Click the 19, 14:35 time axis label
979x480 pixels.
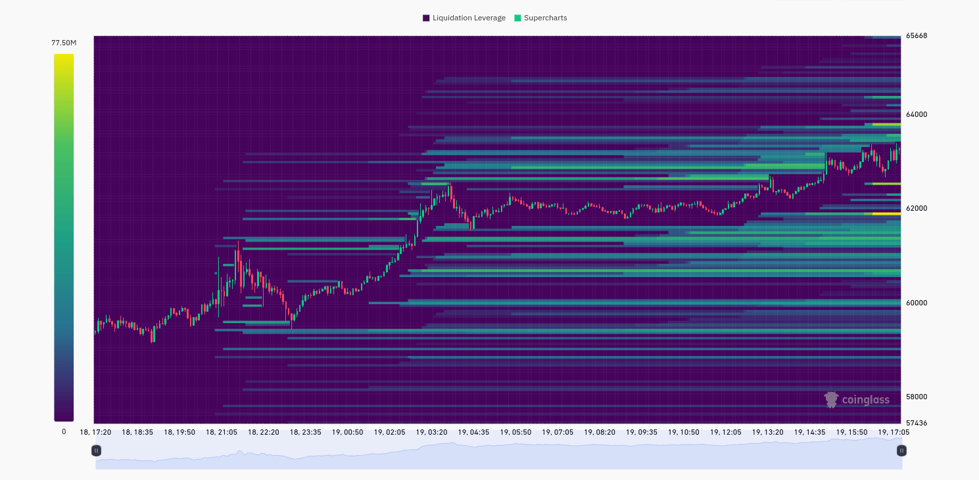[810, 432]
